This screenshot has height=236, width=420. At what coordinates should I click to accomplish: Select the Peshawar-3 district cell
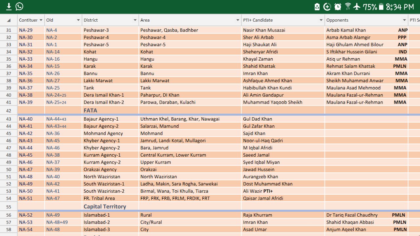(x=110, y=30)
